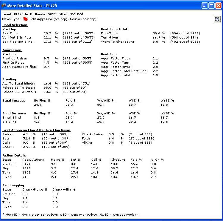Screen dimensions: 223x221
Task: Click the 'Not Used' filter value
Action: pos(76,14)
